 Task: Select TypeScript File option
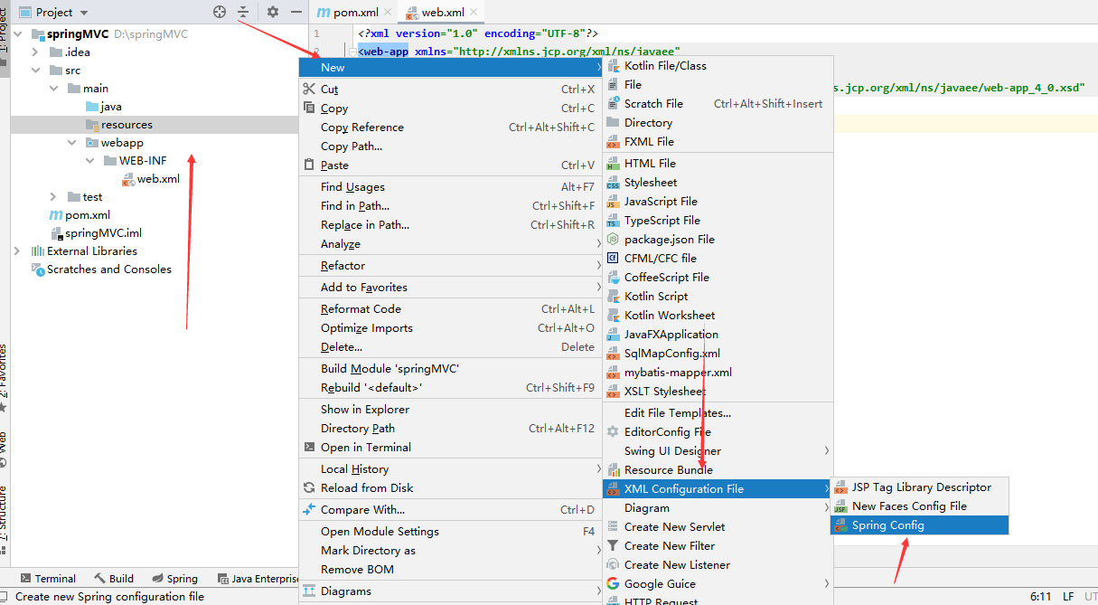coord(718,221)
